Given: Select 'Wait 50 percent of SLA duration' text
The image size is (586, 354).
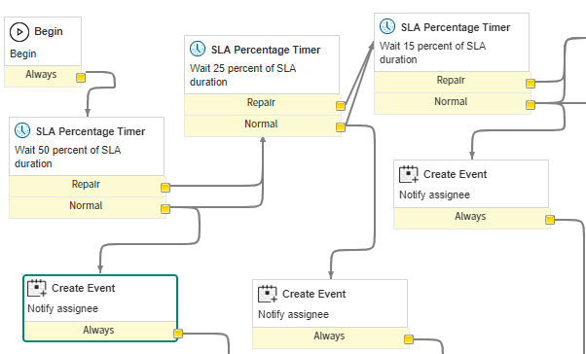Looking at the screenshot, I should pos(67,157).
